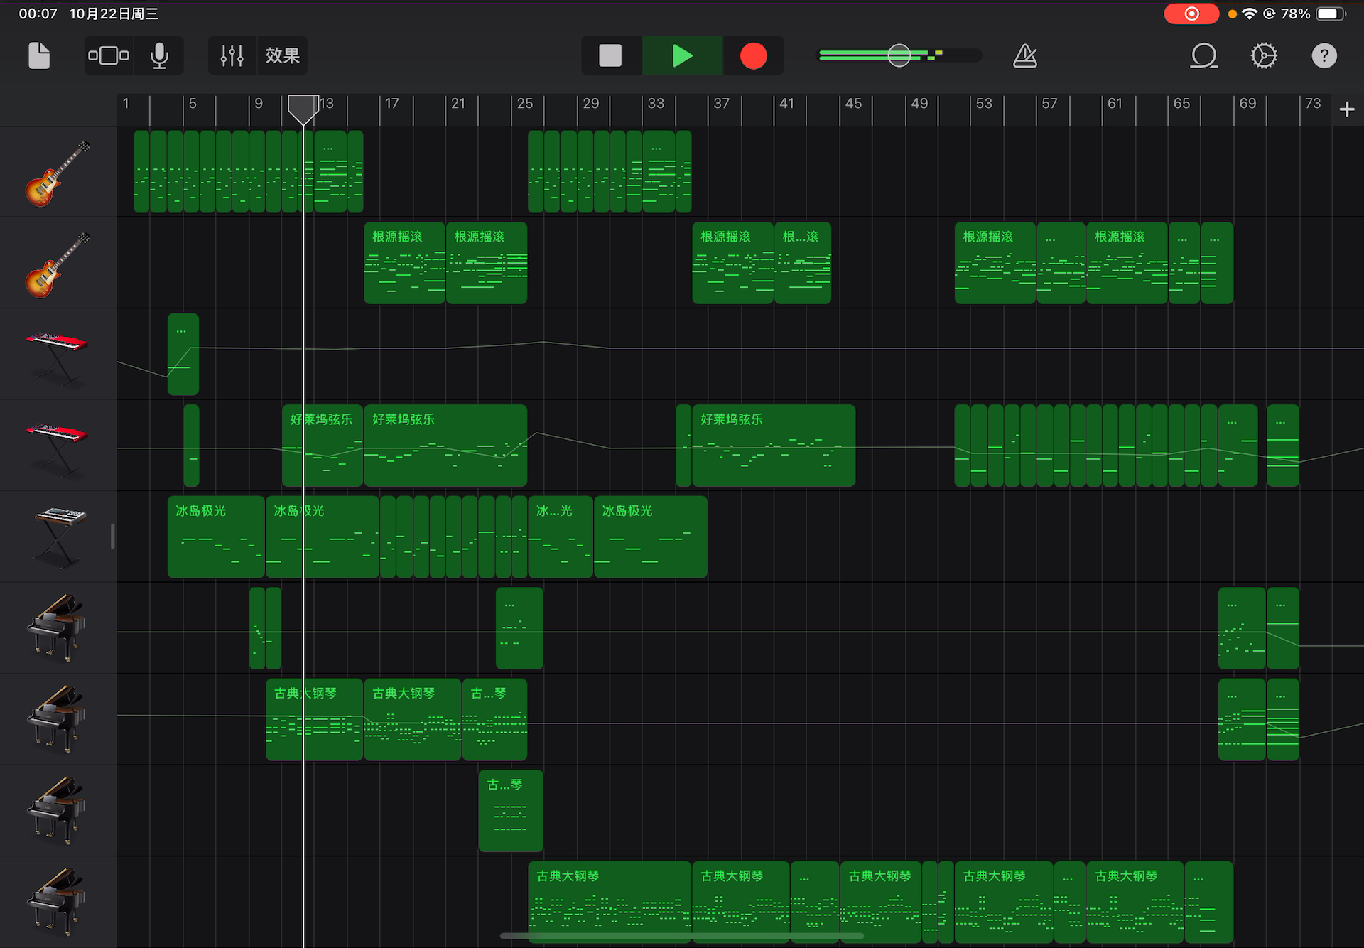Image resolution: width=1364 pixels, height=948 pixels.
Task: Open song settings gear
Action: (x=1264, y=55)
